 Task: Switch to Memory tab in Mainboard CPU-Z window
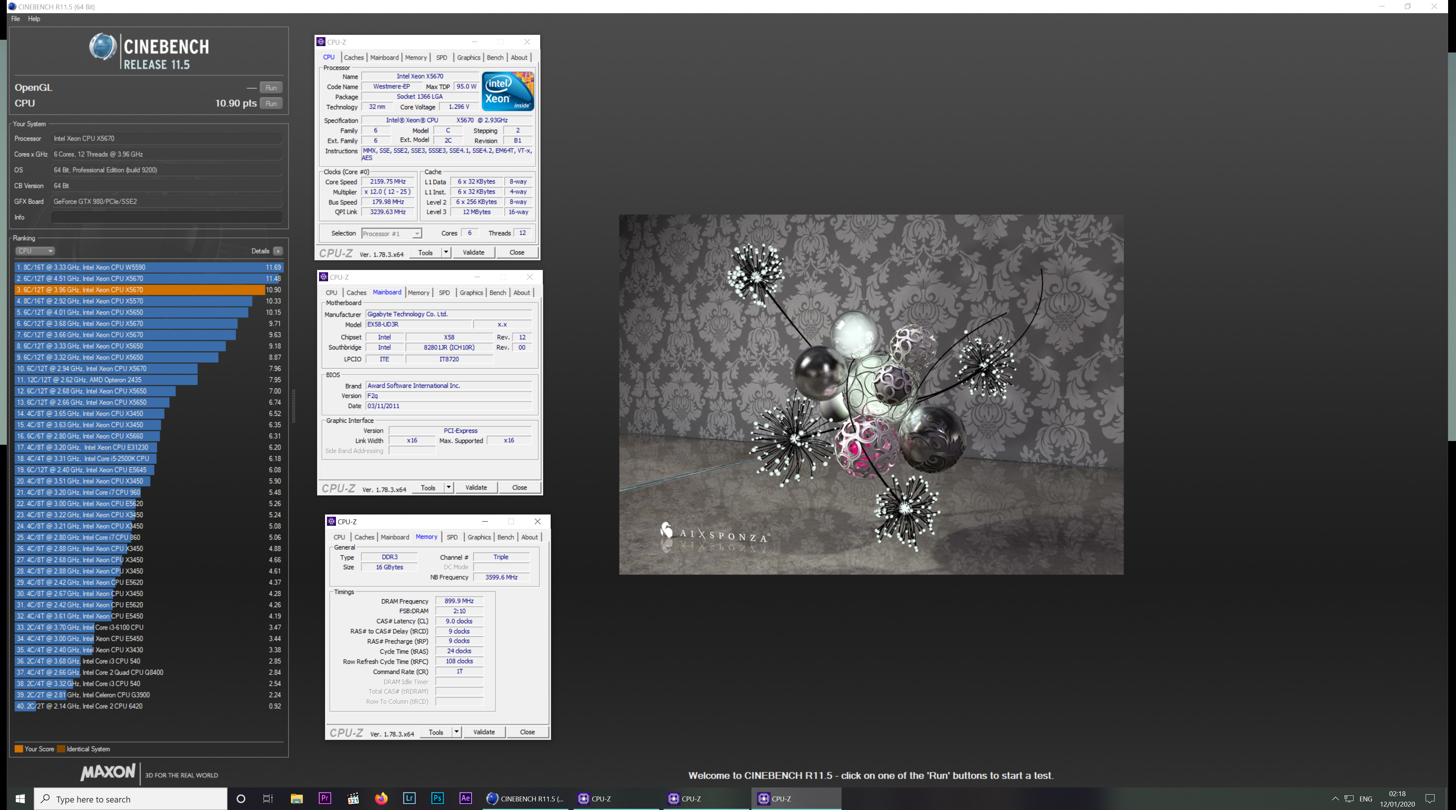[419, 292]
